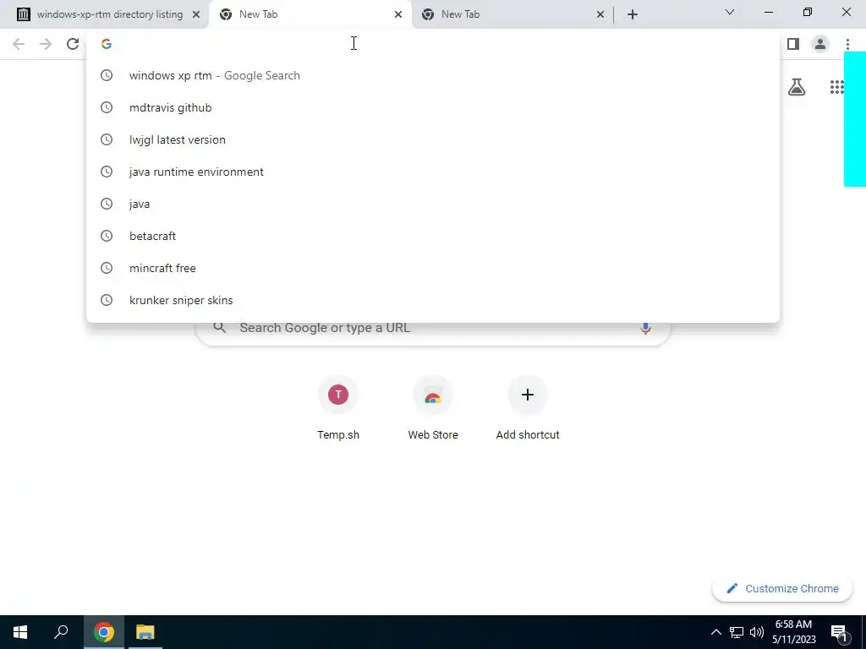Open File Explorer from the taskbar
This screenshot has height=649, width=866.
[x=145, y=632]
